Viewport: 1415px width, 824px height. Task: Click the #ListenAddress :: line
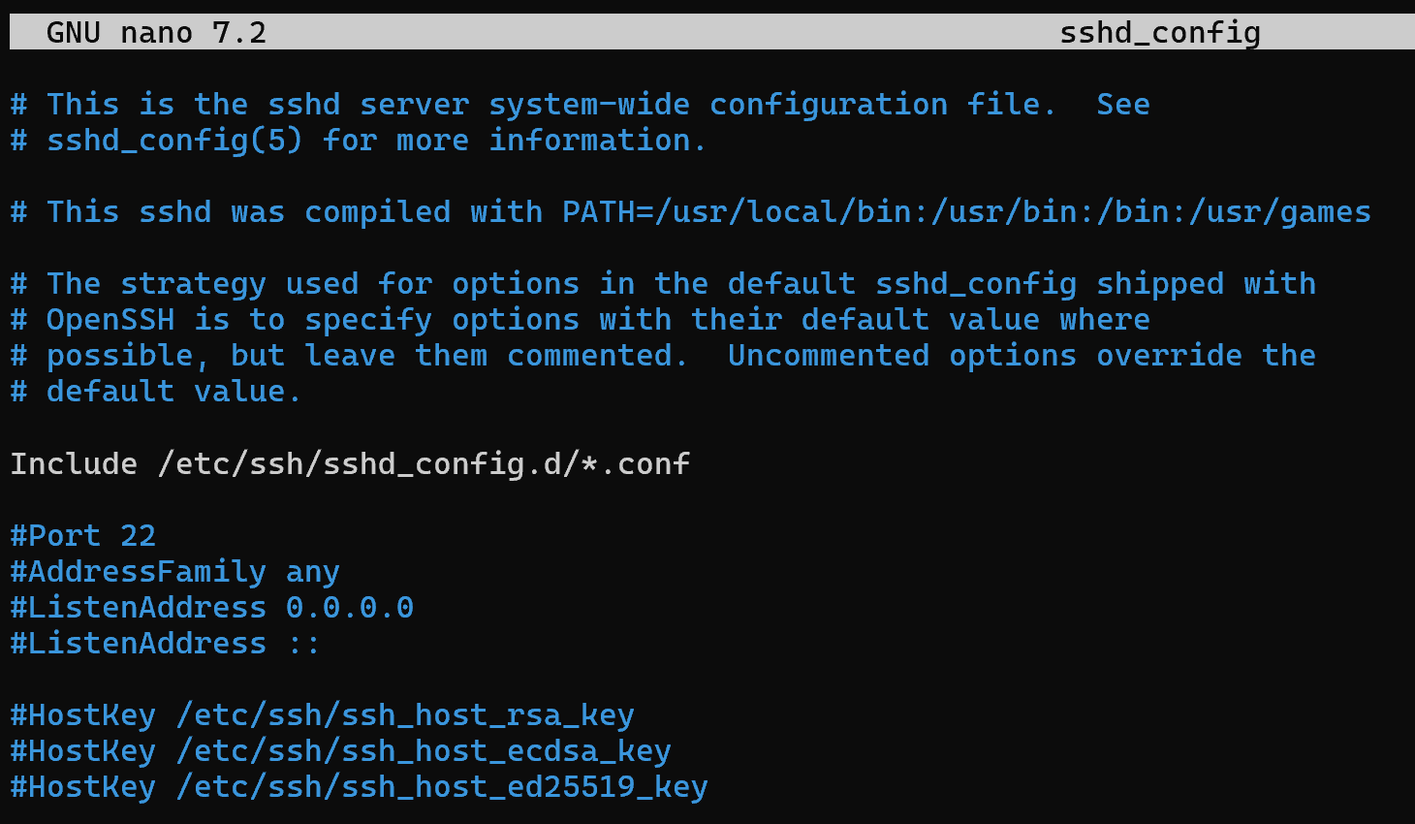coord(165,644)
